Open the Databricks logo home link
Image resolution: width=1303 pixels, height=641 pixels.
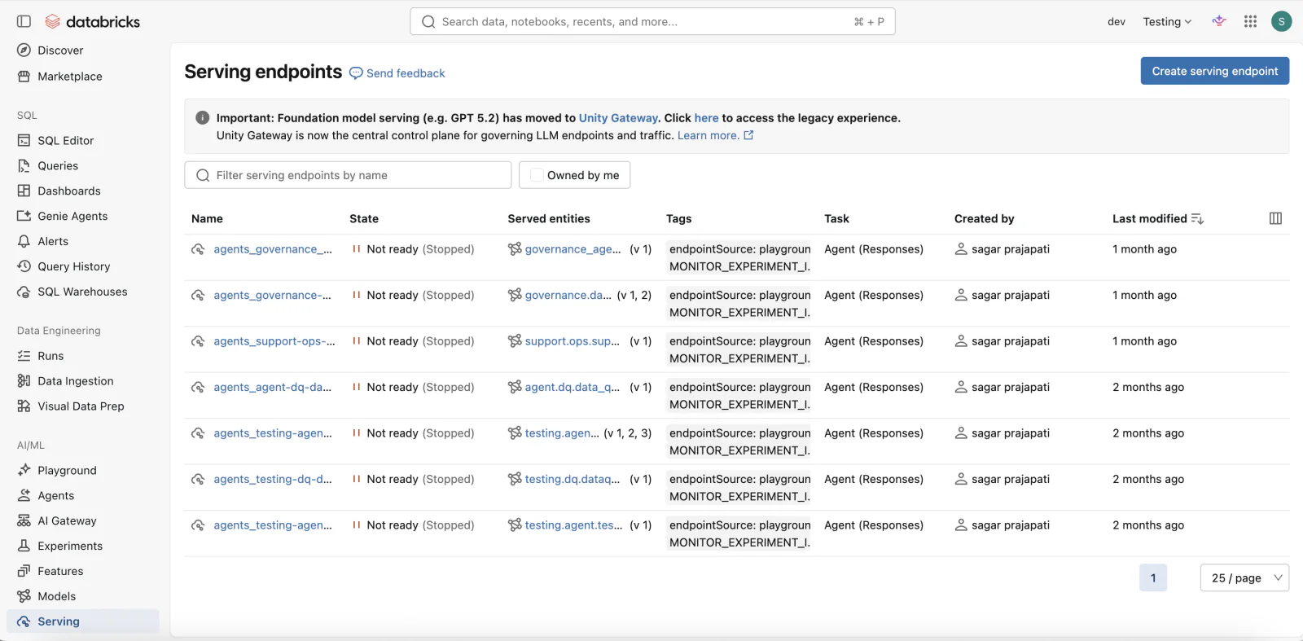click(93, 21)
